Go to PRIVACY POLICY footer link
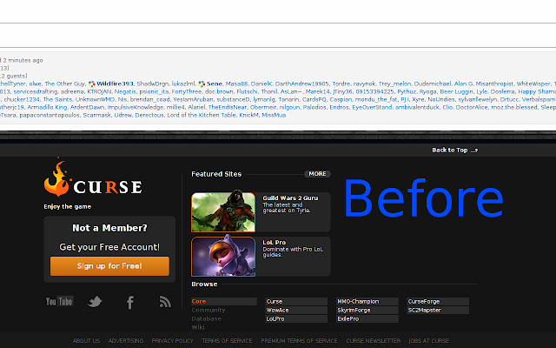Screen dimensions: 556x348 point(172,340)
